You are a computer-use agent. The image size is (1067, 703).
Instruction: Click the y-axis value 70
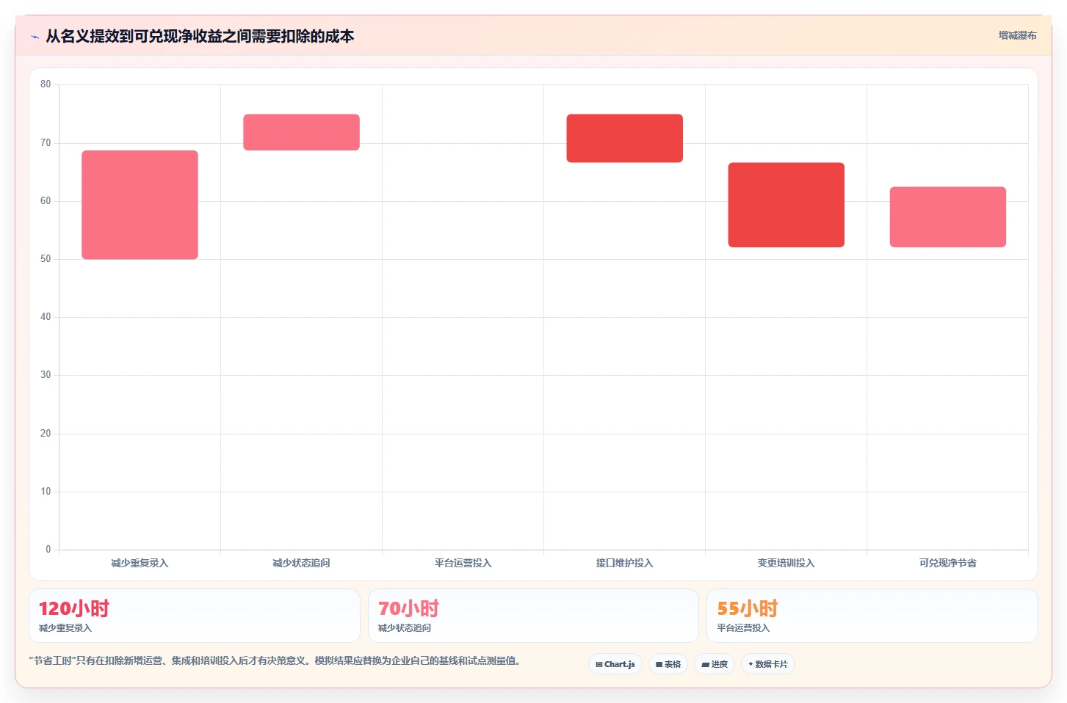[x=46, y=143]
